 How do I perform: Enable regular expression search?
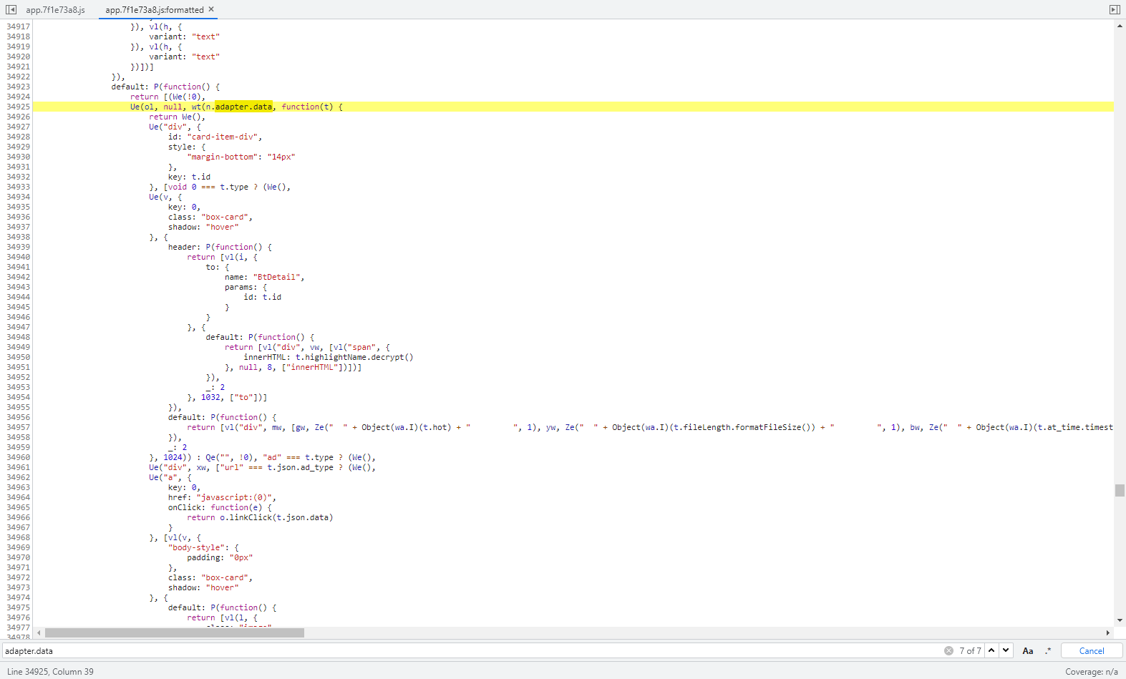[x=1048, y=650]
